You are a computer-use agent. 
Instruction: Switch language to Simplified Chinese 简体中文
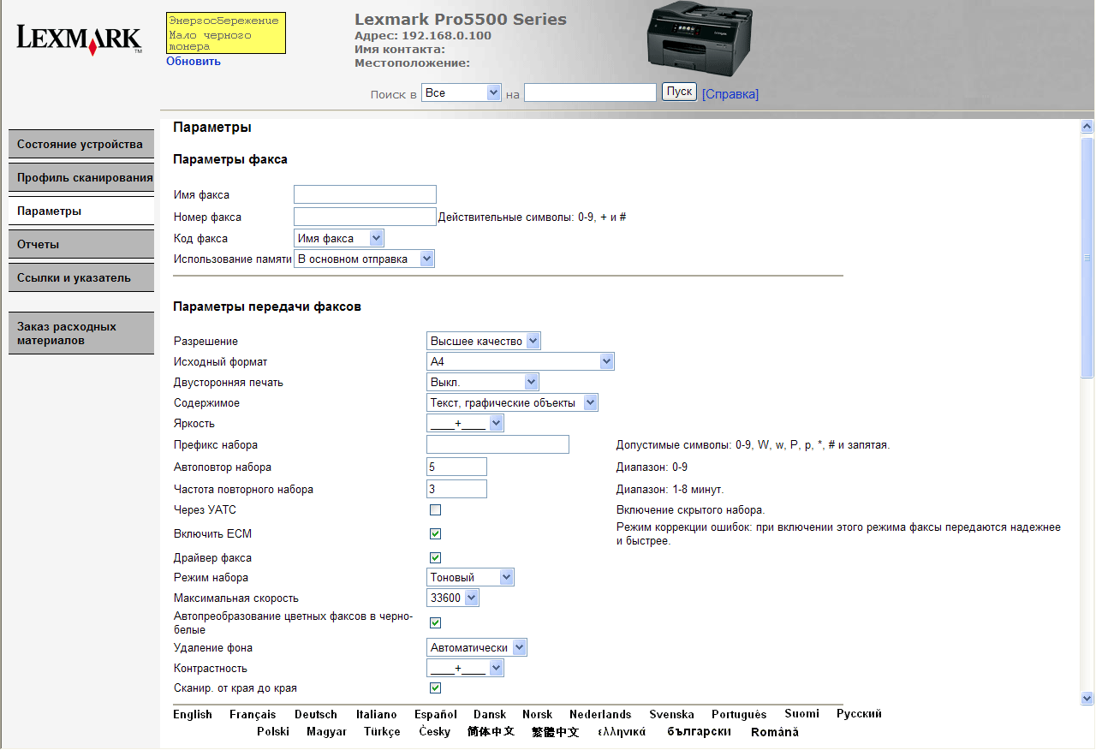[491, 732]
